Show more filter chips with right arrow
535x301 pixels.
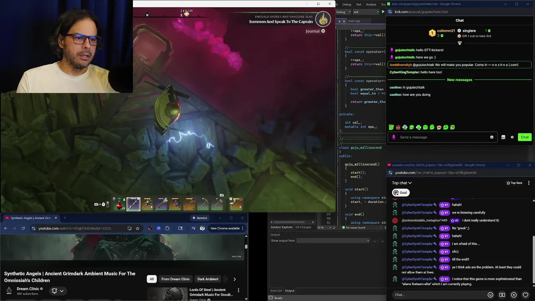(234, 279)
